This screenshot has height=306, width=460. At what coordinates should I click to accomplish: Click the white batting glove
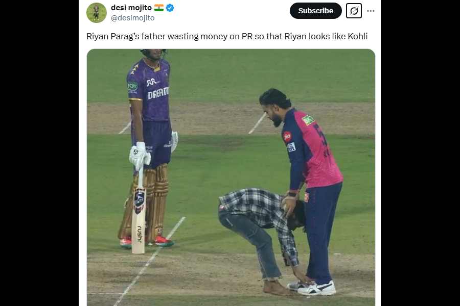[x=140, y=156]
